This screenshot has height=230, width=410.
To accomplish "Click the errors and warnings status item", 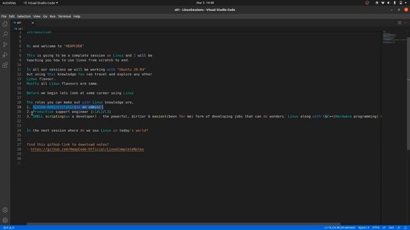I will point(8,227).
